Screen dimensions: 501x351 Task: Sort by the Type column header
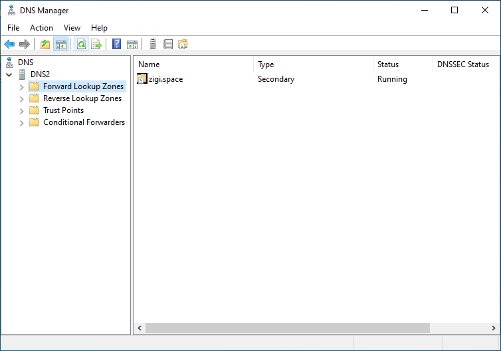click(313, 64)
